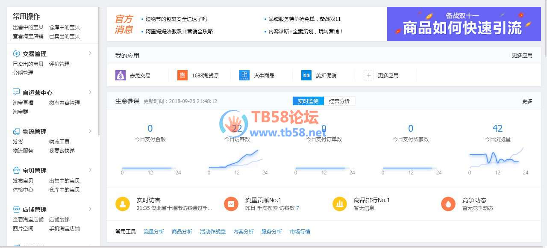Click the 今日访客数 trend chart
The height and width of the screenshot is (248, 547).
[236, 158]
